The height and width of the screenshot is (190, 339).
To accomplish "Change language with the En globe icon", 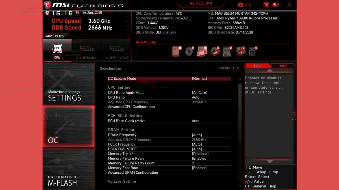I will point(277,5).
